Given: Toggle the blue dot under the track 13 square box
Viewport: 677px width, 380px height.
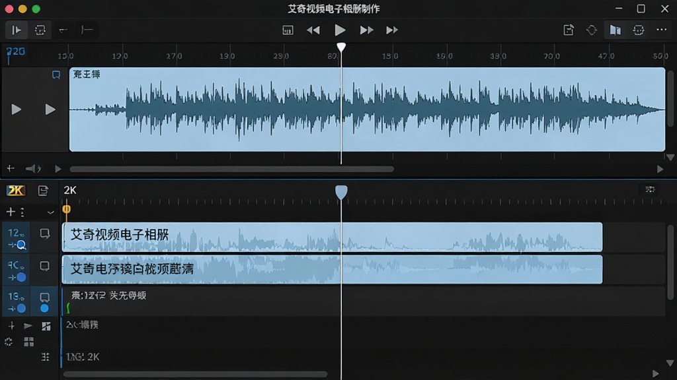Looking at the screenshot, I should pyautogui.click(x=44, y=309).
